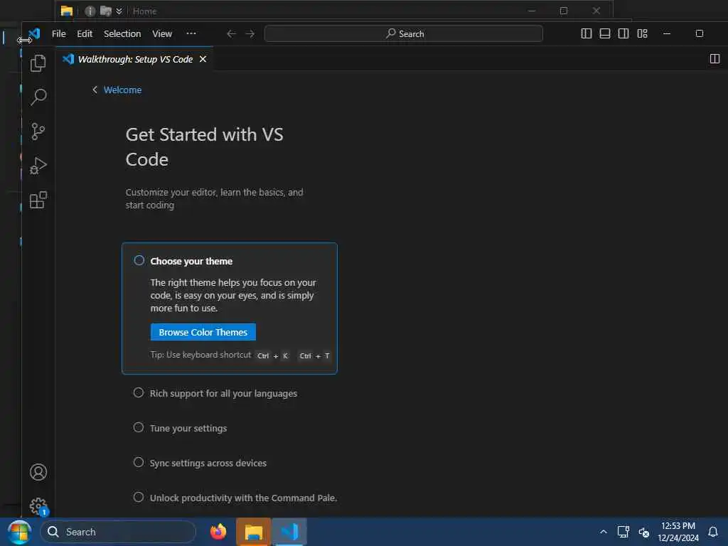This screenshot has width=728, height=546.
Task: Open the Search view in activity bar
Action: click(x=38, y=97)
